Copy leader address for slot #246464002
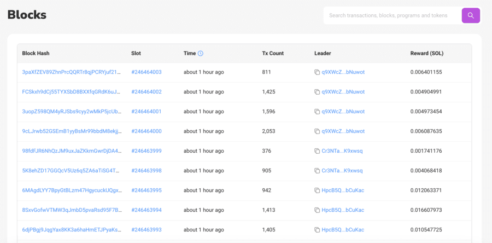Viewport: 492px width, 243px height. click(x=317, y=92)
